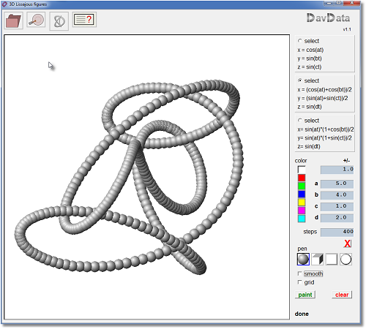Select the circle pen shape
This screenshot has width=366, height=329.
click(x=346, y=259)
